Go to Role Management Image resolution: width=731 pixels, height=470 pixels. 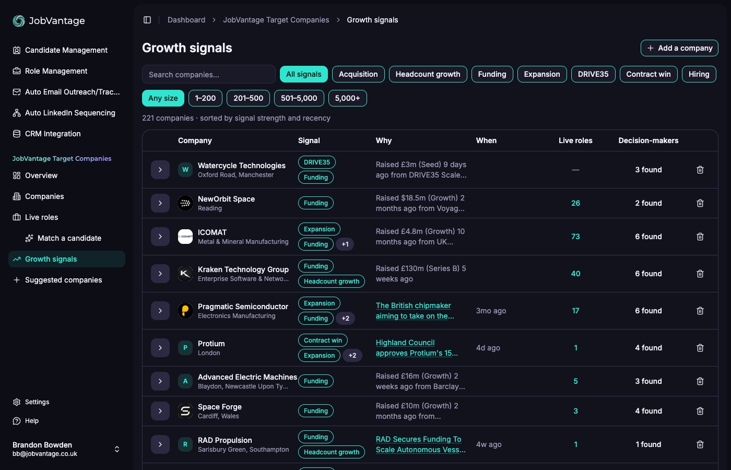pyautogui.click(x=67, y=71)
